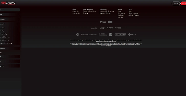Click the 666 Casino logo
Screen dimensions: 186x96
click(8, 3)
